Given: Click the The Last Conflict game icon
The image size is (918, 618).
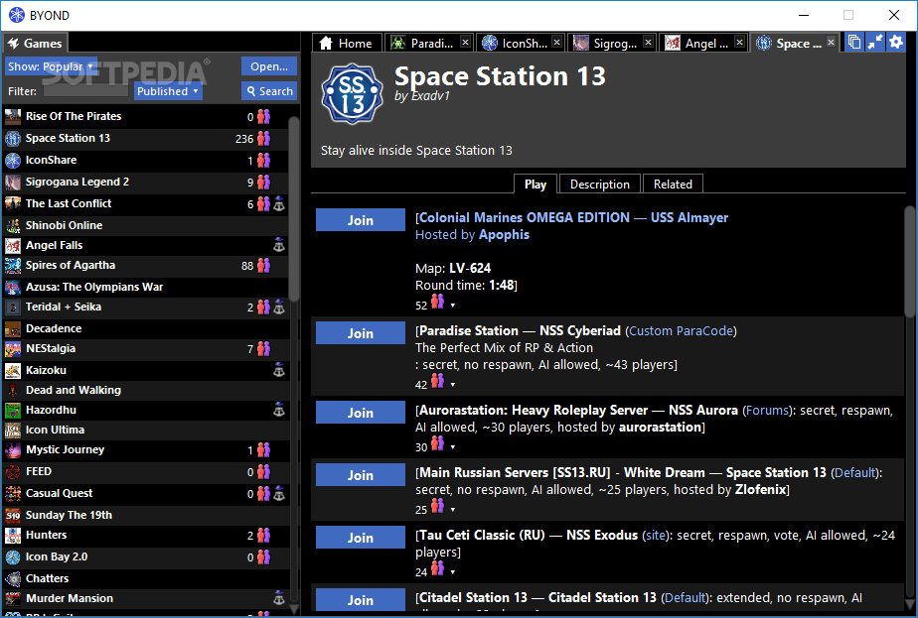Looking at the screenshot, I should (13, 203).
